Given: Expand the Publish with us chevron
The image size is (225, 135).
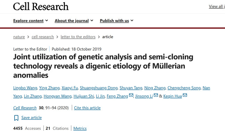Looking at the screenshot, I should (x=132, y=21).
